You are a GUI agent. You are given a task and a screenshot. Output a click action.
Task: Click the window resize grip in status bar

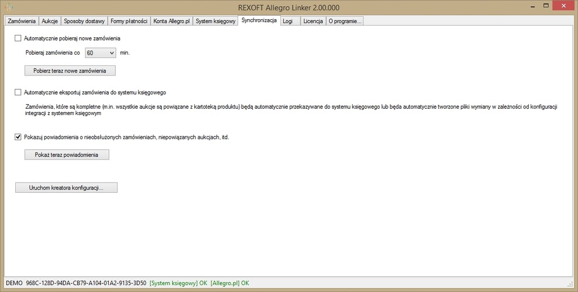570,284
